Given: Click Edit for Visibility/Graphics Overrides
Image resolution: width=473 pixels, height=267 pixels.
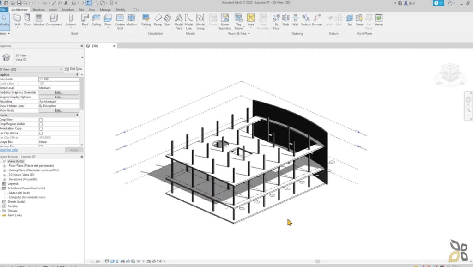Looking at the screenshot, I should tap(59, 93).
